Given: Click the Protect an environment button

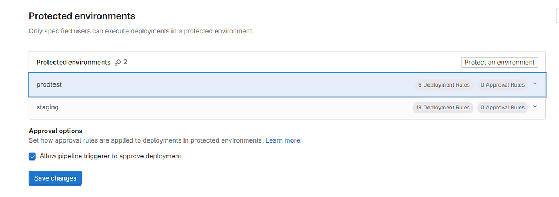Looking at the screenshot, I should 499,62.
